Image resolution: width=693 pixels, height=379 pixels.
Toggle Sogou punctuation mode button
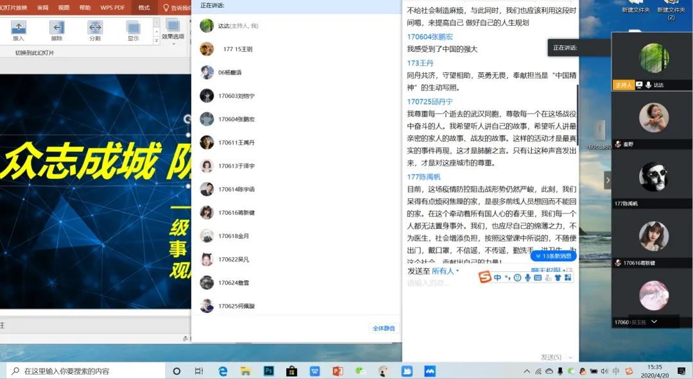508,278
